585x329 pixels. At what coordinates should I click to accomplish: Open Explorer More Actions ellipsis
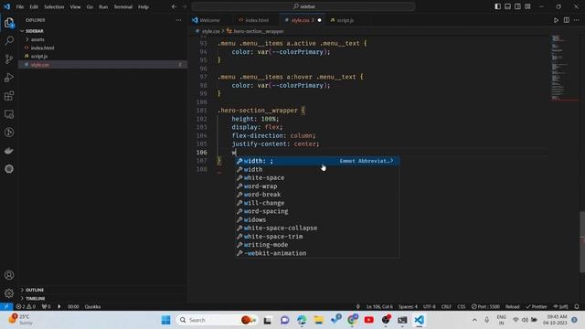pyautogui.click(x=178, y=20)
